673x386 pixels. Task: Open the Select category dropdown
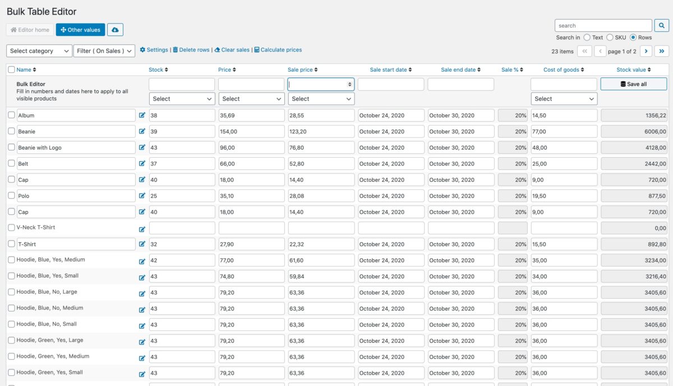39,51
